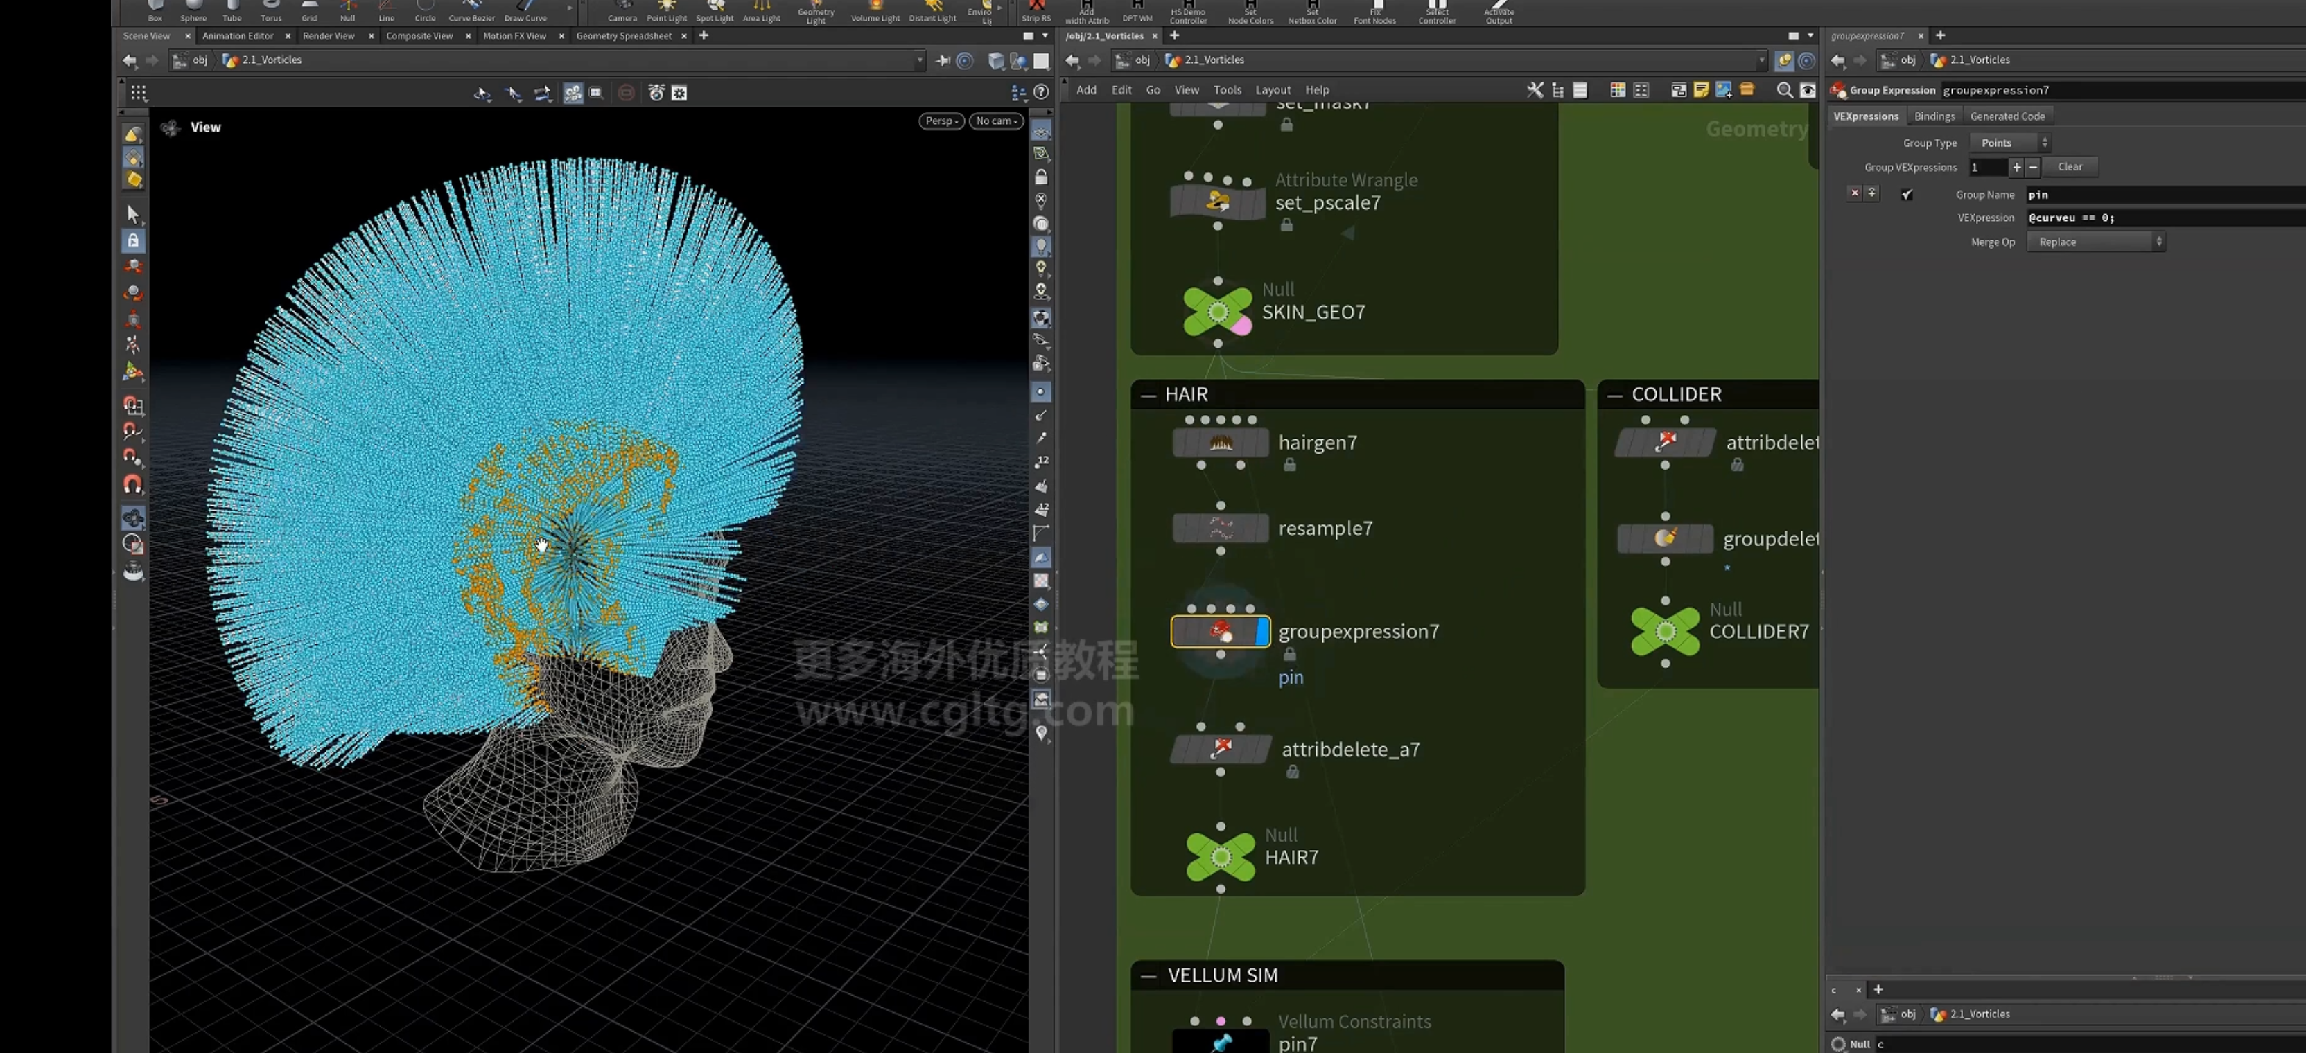Switch to the Generated Code tab
Image resolution: width=2306 pixels, height=1053 pixels.
click(x=2007, y=116)
